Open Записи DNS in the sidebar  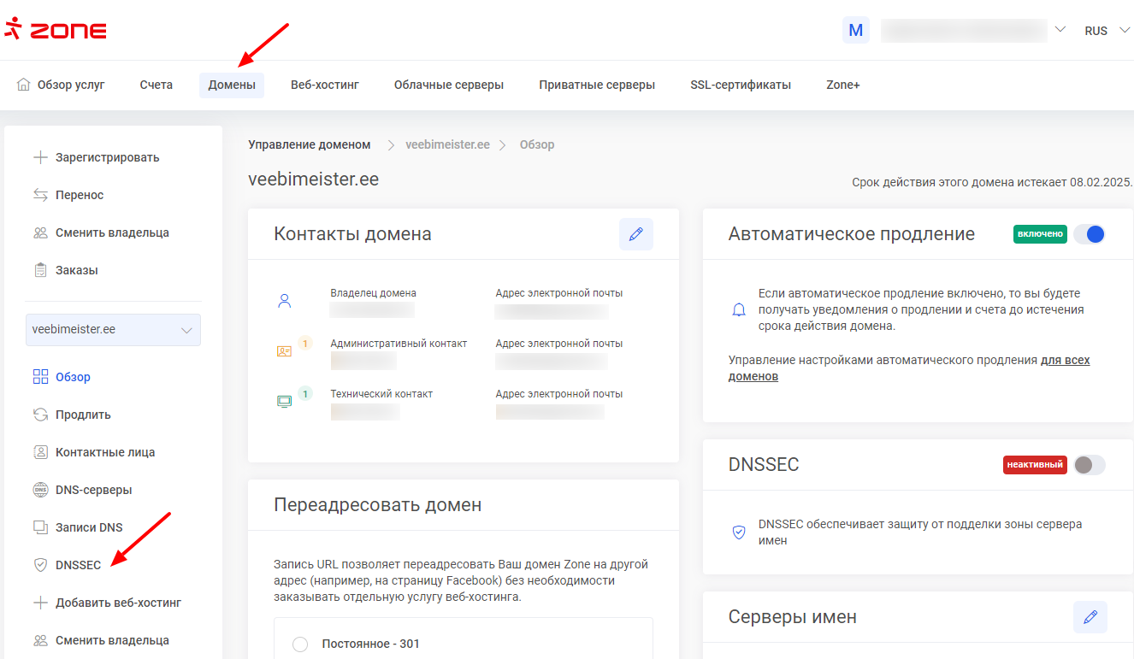[89, 527]
